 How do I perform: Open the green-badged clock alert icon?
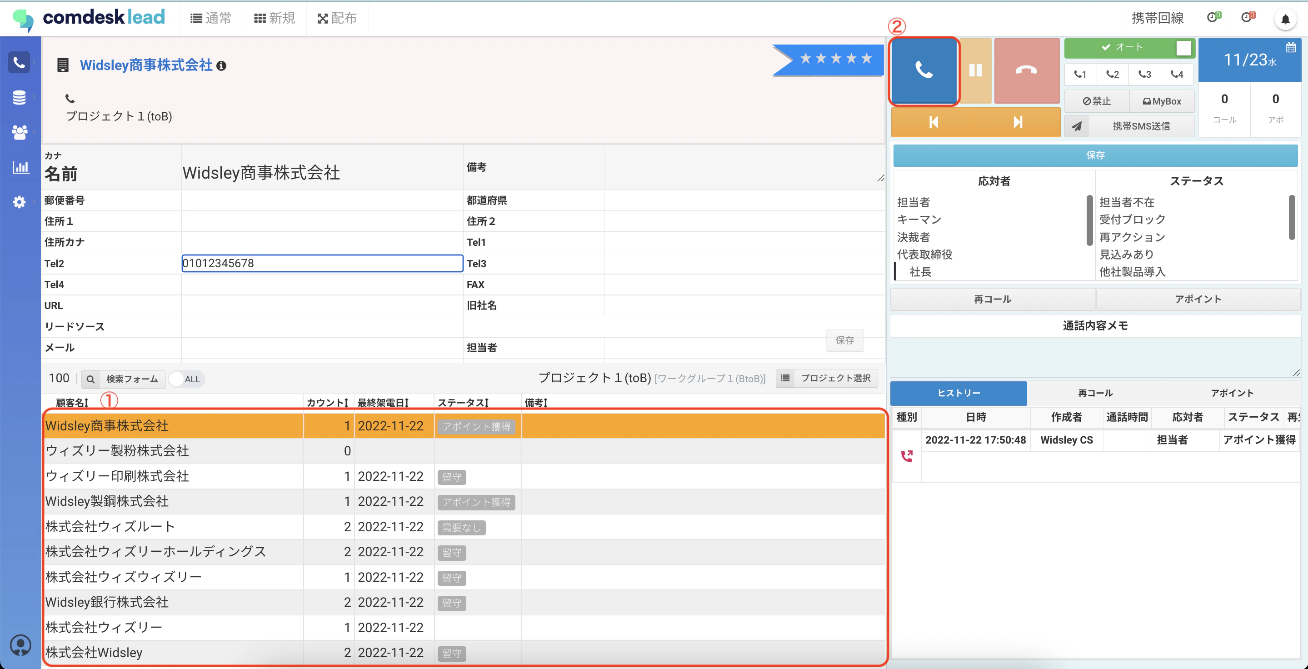click(1213, 17)
